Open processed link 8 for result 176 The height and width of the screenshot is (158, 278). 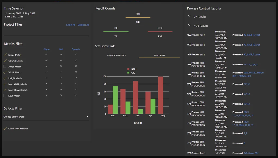click(244, 143)
